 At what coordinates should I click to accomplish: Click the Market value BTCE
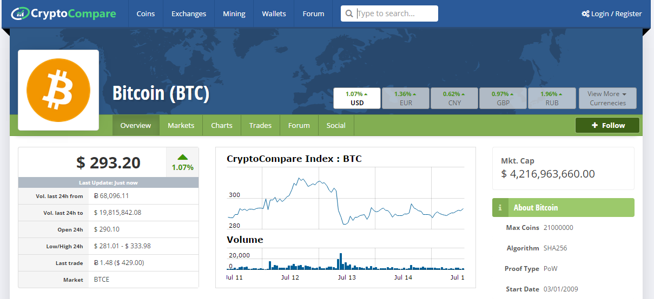tap(102, 280)
